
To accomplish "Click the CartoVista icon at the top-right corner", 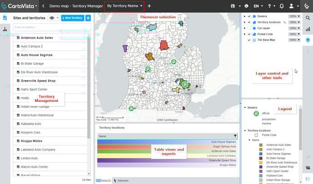I will (307, 6).
